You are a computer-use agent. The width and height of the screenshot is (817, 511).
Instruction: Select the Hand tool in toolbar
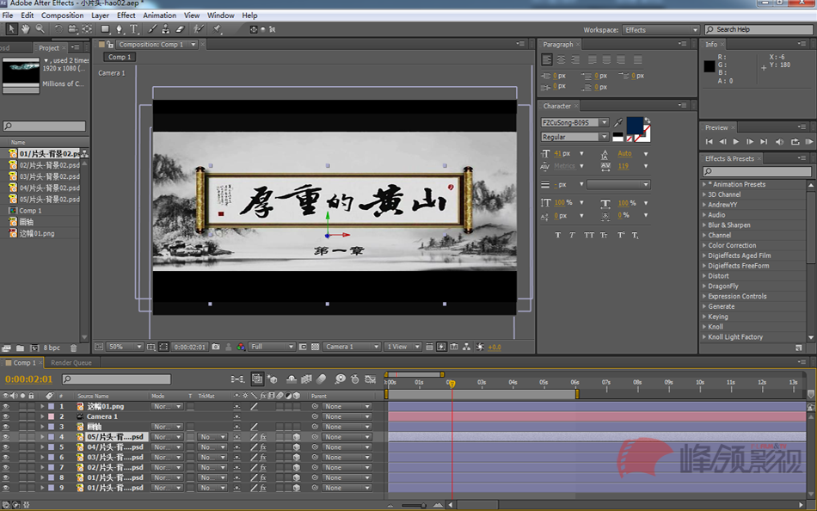(x=26, y=29)
